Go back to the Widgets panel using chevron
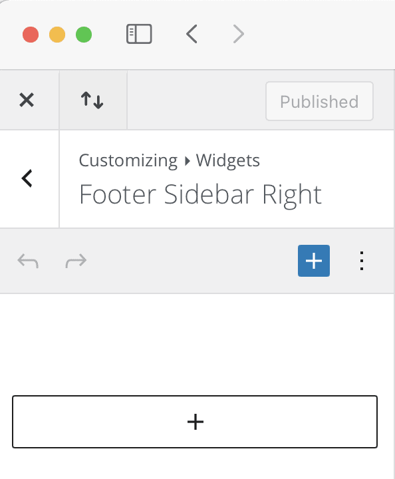The height and width of the screenshot is (479, 395). click(x=27, y=178)
